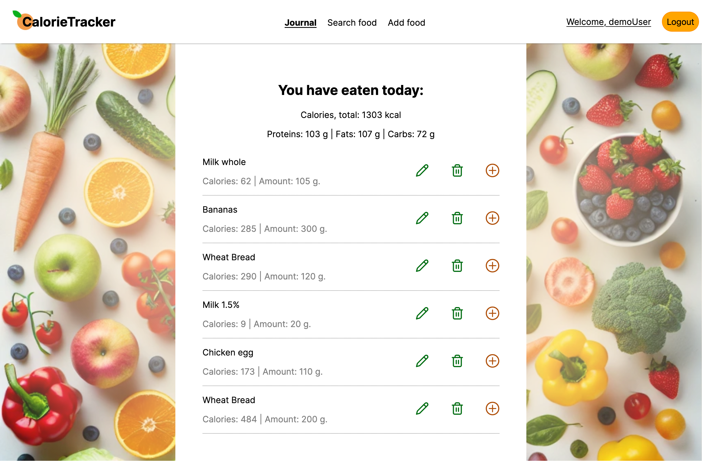This screenshot has height=461, width=702.
Task: Delete the Chicken egg entry
Action: 457,361
